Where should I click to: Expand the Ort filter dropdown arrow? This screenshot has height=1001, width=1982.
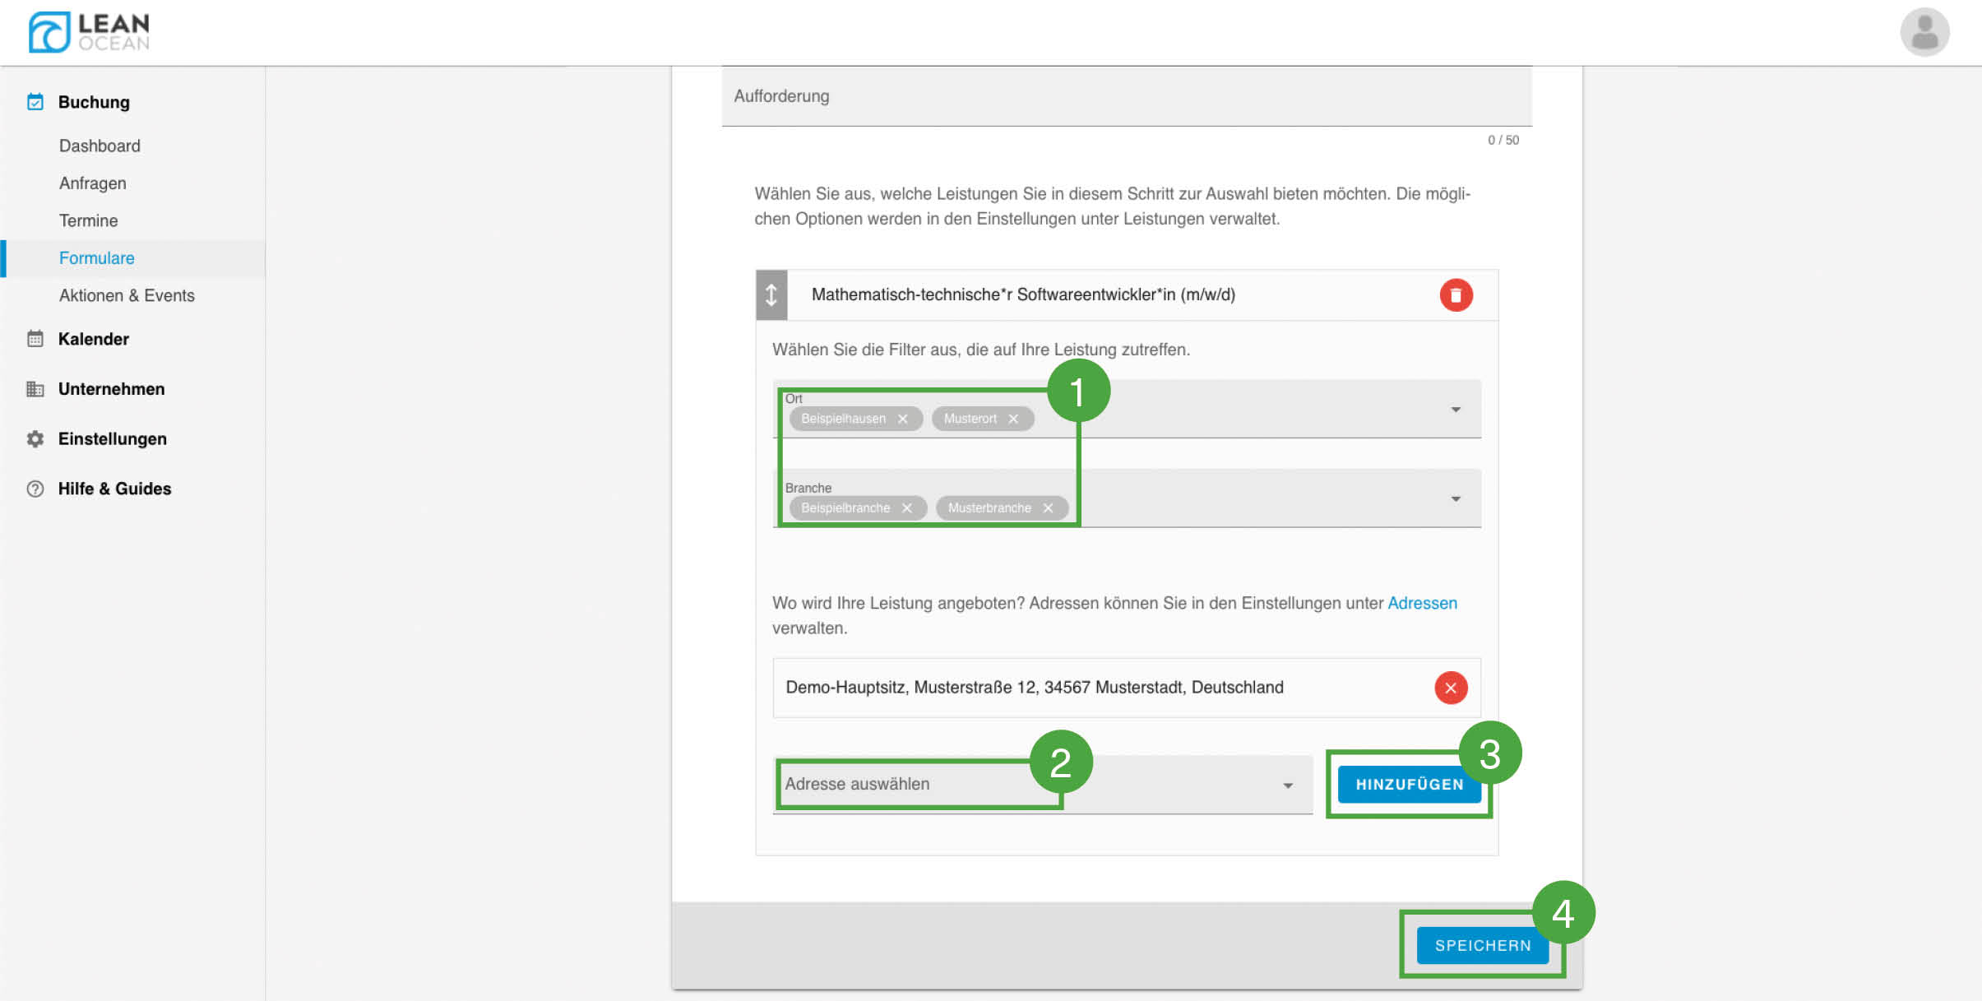(x=1455, y=410)
